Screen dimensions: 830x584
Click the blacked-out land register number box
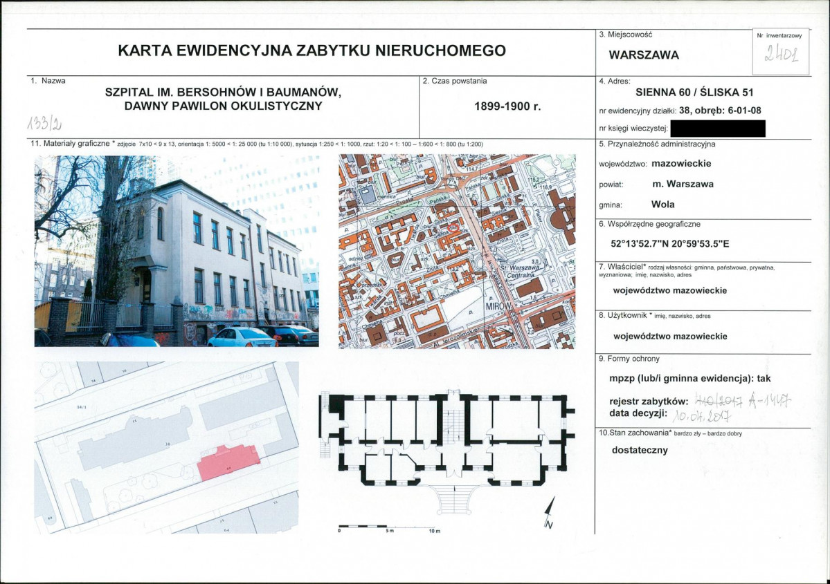717,129
